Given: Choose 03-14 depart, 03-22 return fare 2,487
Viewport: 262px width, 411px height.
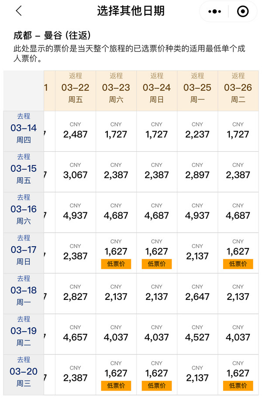Looking at the screenshot, I should (76, 131).
